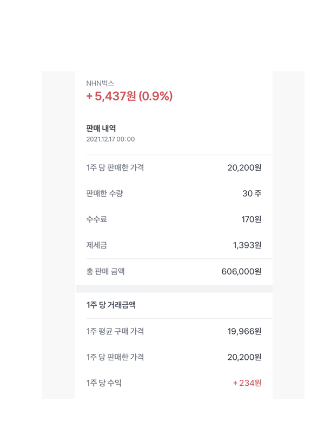The height and width of the screenshot is (429, 331).
Task: Click the NHN벅스 stock name
Action: coord(100,83)
